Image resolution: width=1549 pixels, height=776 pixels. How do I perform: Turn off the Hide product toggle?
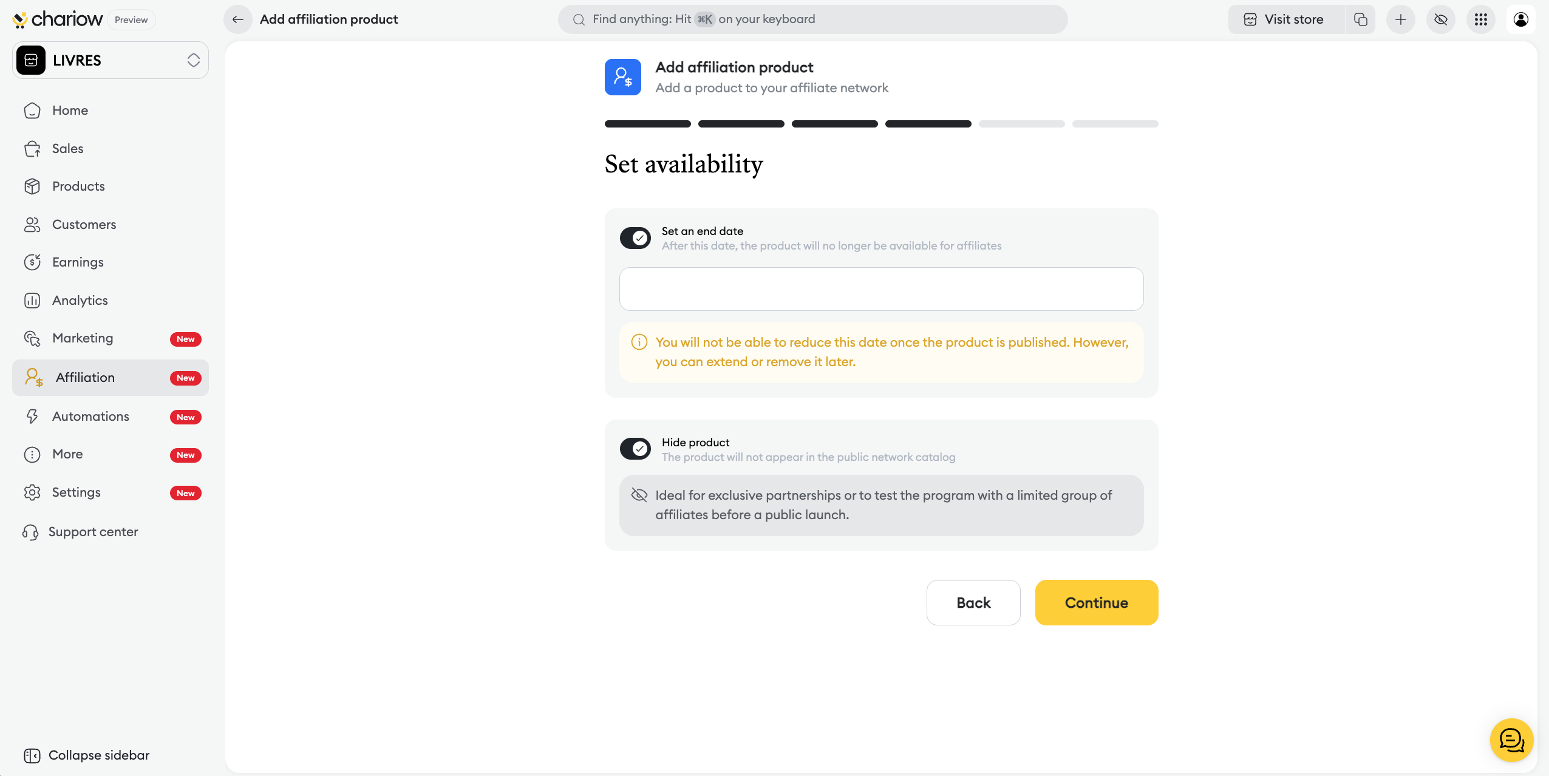pos(635,449)
